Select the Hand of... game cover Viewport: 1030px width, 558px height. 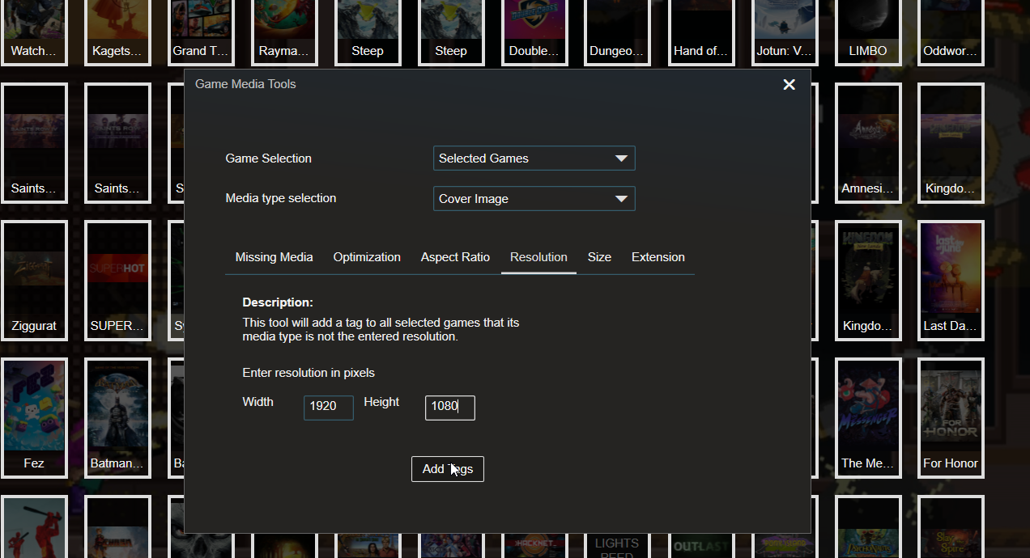point(701,32)
